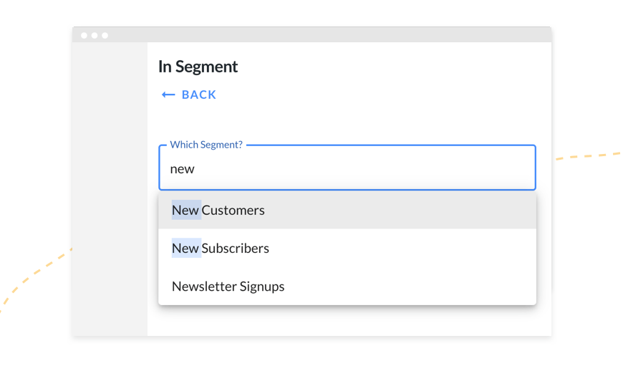This screenshot has width=623, height=366.
Task: Click the third window dot in title bar
Action: coord(105,35)
